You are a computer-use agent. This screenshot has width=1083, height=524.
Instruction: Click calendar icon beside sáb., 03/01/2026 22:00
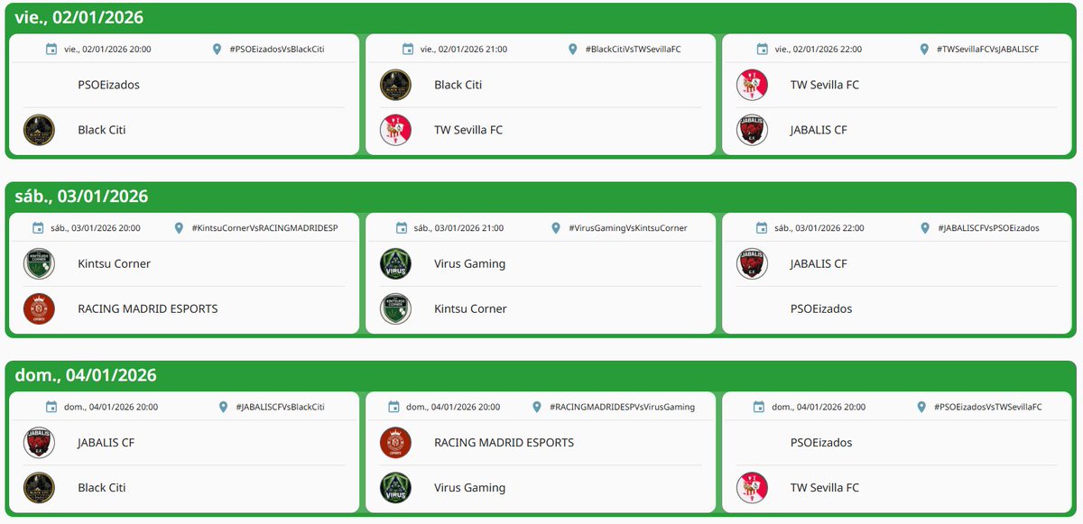pos(761,228)
